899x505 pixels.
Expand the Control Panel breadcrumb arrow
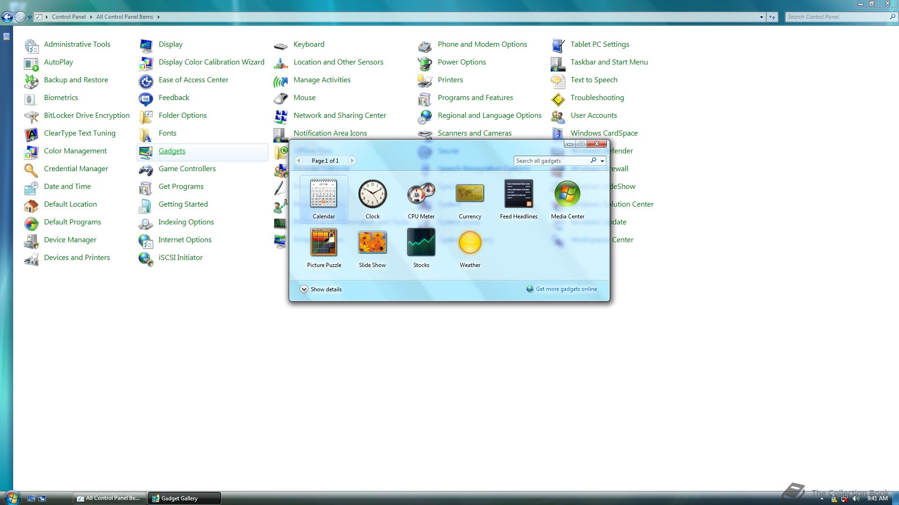91,17
